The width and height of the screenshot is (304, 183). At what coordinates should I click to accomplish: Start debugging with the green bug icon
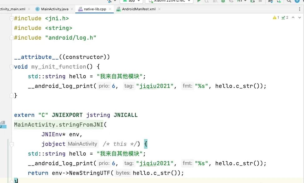(223, 1)
